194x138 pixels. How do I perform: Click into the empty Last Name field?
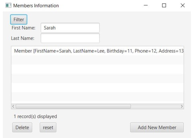click(70, 38)
